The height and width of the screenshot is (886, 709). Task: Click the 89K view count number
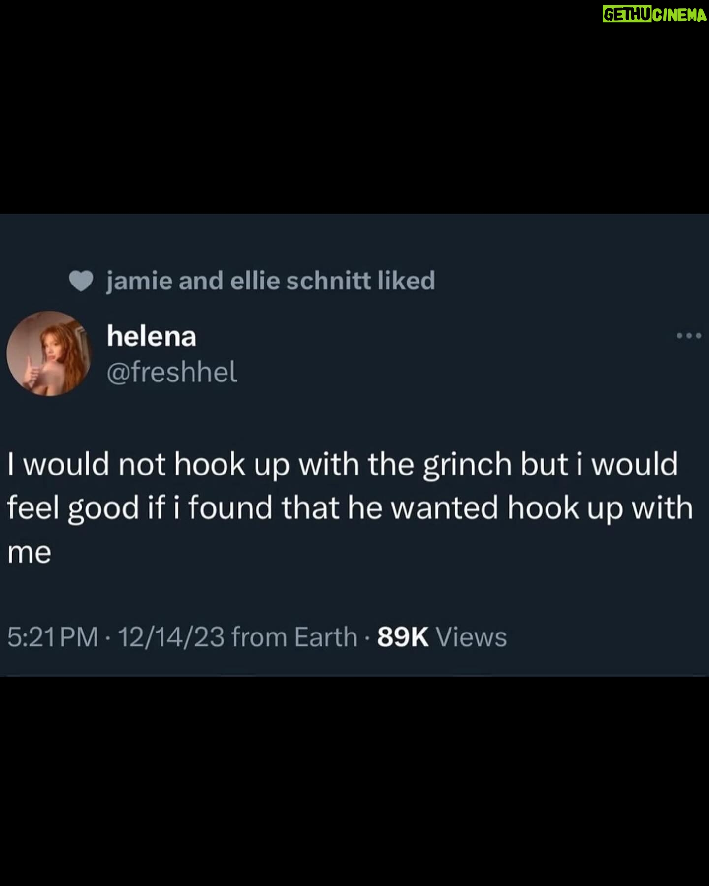click(x=403, y=637)
